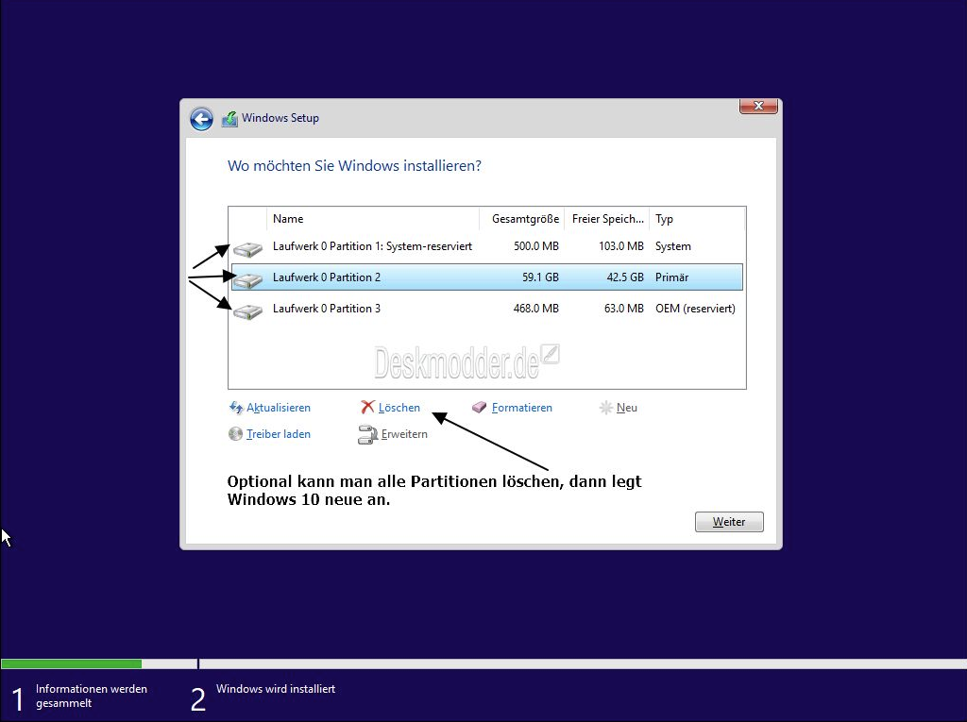
Task: Click drive icon of Partition 2
Action: [248, 280]
